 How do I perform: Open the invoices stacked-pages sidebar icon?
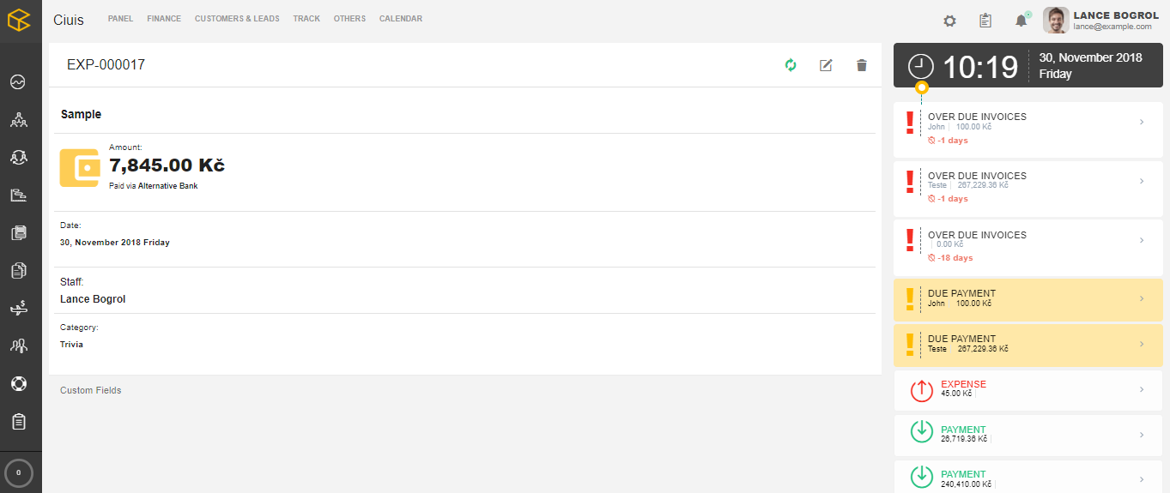click(x=18, y=232)
